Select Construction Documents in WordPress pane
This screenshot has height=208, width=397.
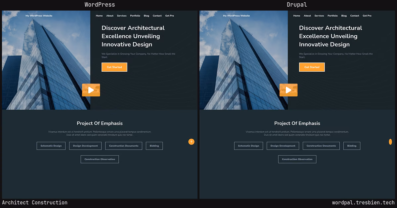point(124,146)
